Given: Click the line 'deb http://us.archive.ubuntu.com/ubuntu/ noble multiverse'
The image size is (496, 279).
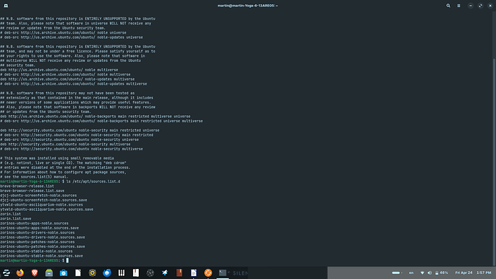Looking at the screenshot, I should pos(59,70).
